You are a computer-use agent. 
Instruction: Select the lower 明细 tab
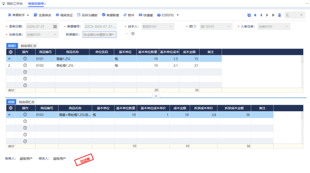pos(11,102)
